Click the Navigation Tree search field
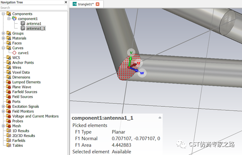This screenshot has height=155, width=242. pyautogui.click(x=34, y=7)
